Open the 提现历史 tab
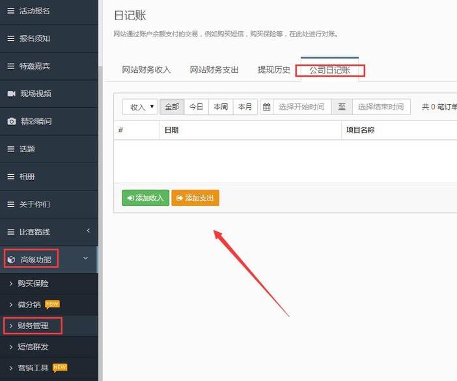This screenshot has height=381, width=457. 273,70
